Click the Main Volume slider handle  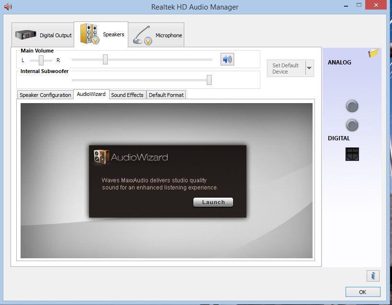pyautogui.click(x=105, y=60)
